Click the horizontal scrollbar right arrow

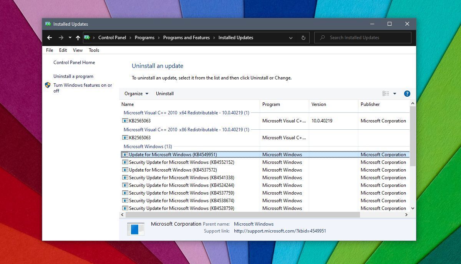[x=406, y=215]
